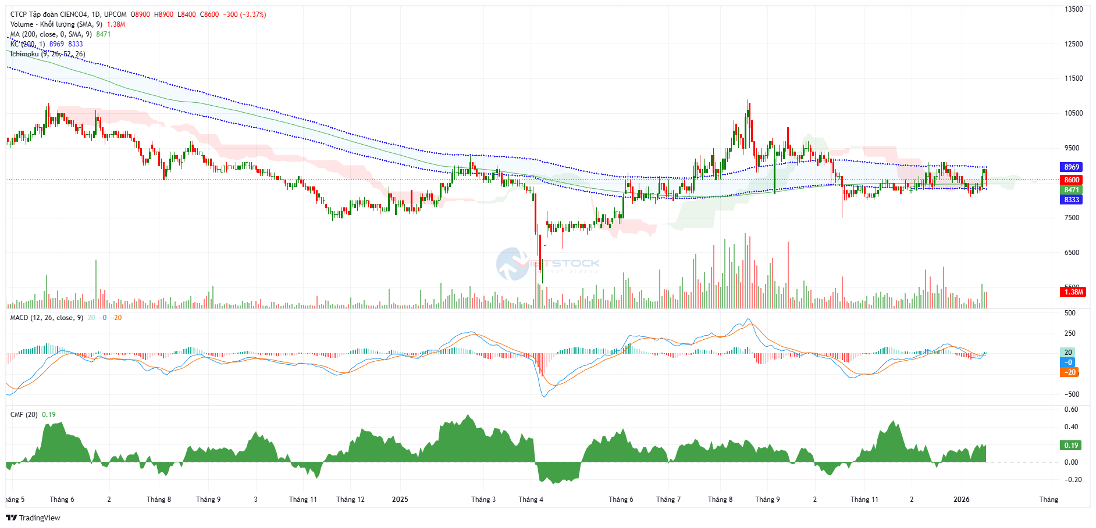Screen dimensions: 1096x528
Task: Click the green 8471 MA price tag
Action: (1072, 190)
